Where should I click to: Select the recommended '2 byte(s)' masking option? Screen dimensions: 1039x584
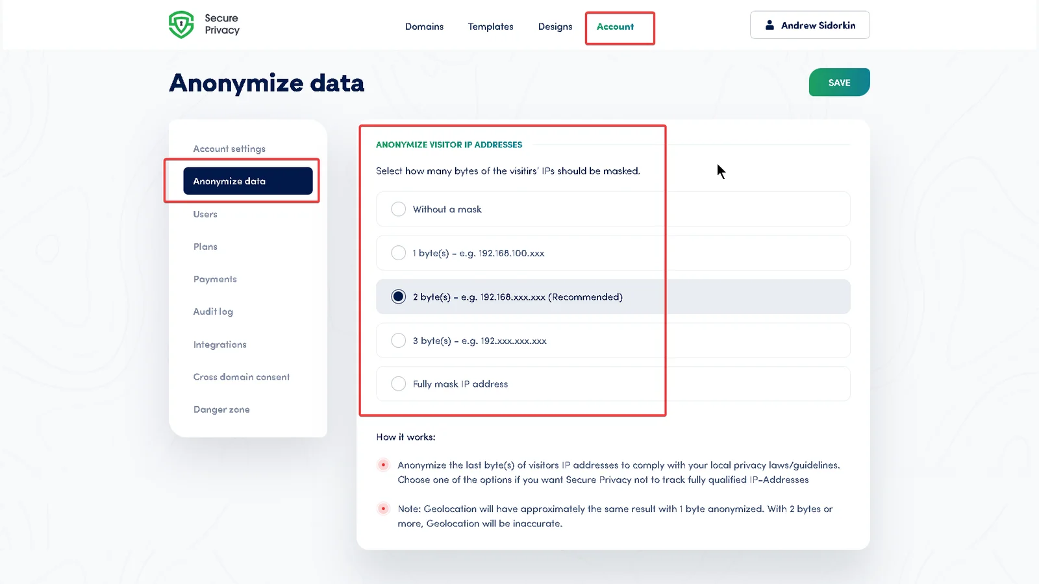398,297
